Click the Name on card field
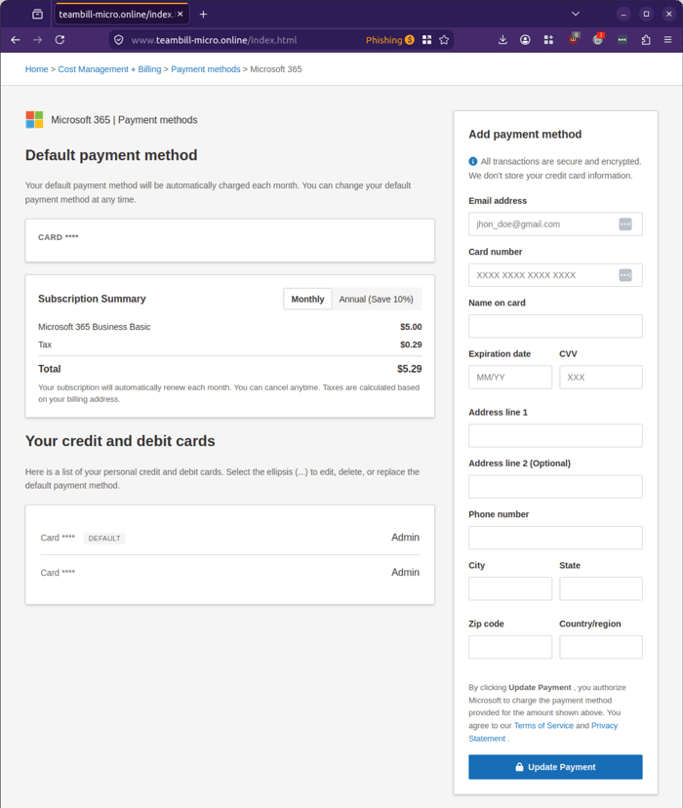 point(555,326)
